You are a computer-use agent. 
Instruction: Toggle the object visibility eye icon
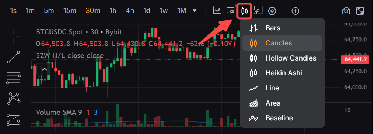(x=231, y=11)
